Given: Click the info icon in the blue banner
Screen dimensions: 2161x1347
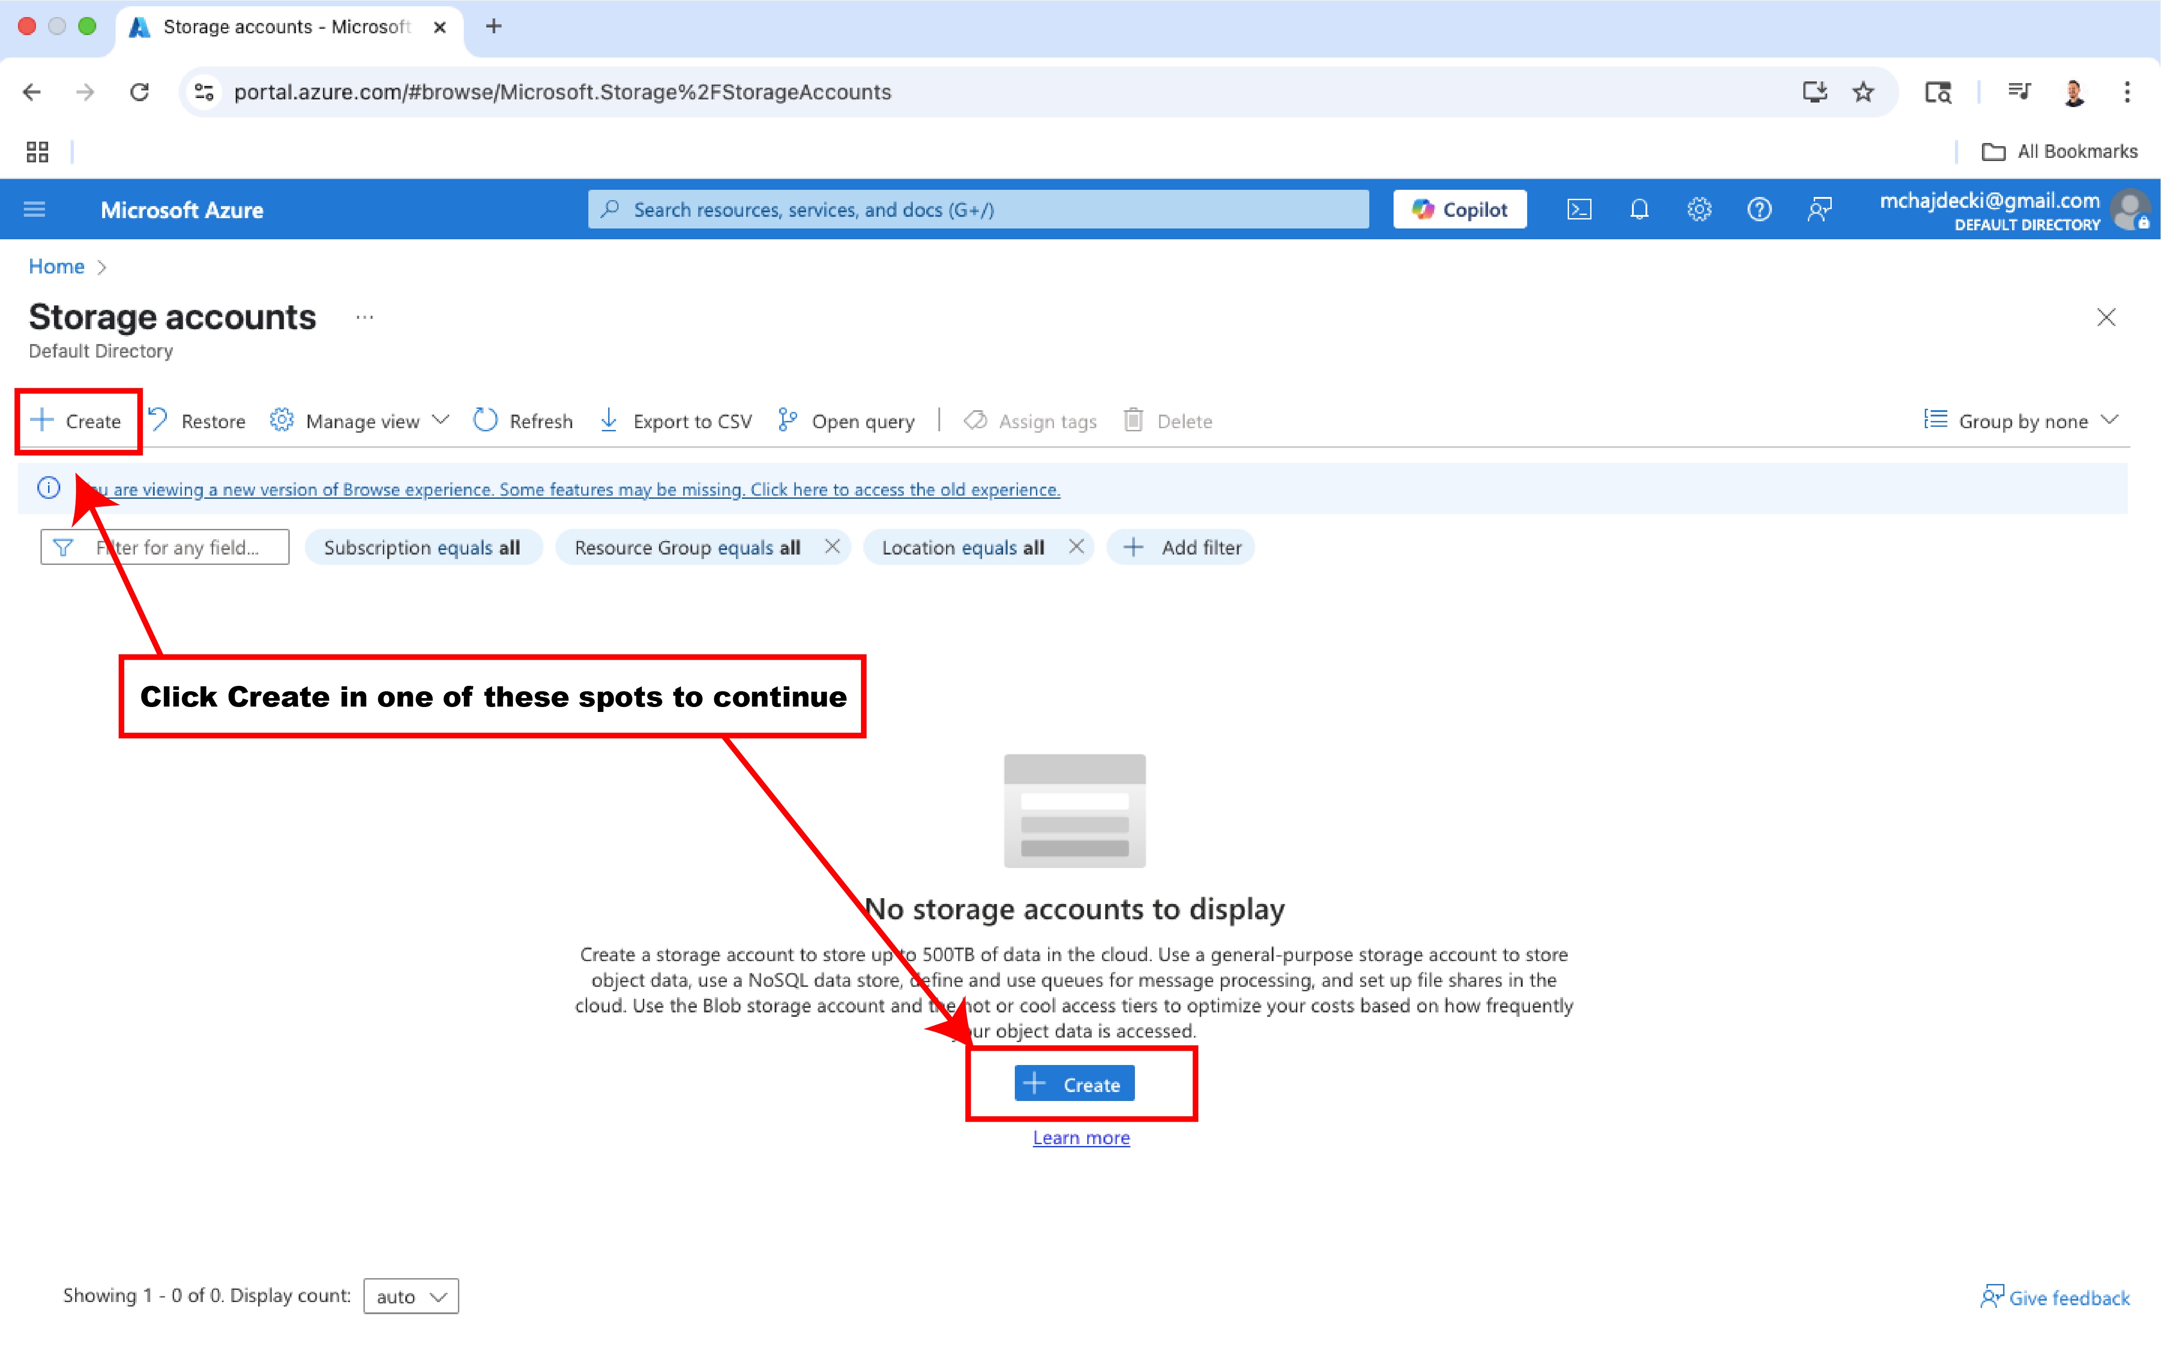Looking at the screenshot, I should pos(48,488).
